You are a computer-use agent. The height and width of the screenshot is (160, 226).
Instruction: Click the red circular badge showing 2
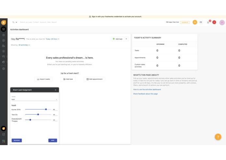[x=214, y=22]
